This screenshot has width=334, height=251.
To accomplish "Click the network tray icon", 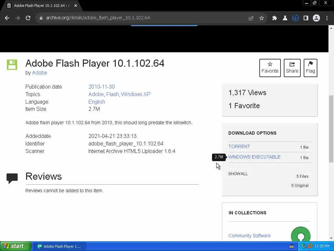I will coord(304,246).
